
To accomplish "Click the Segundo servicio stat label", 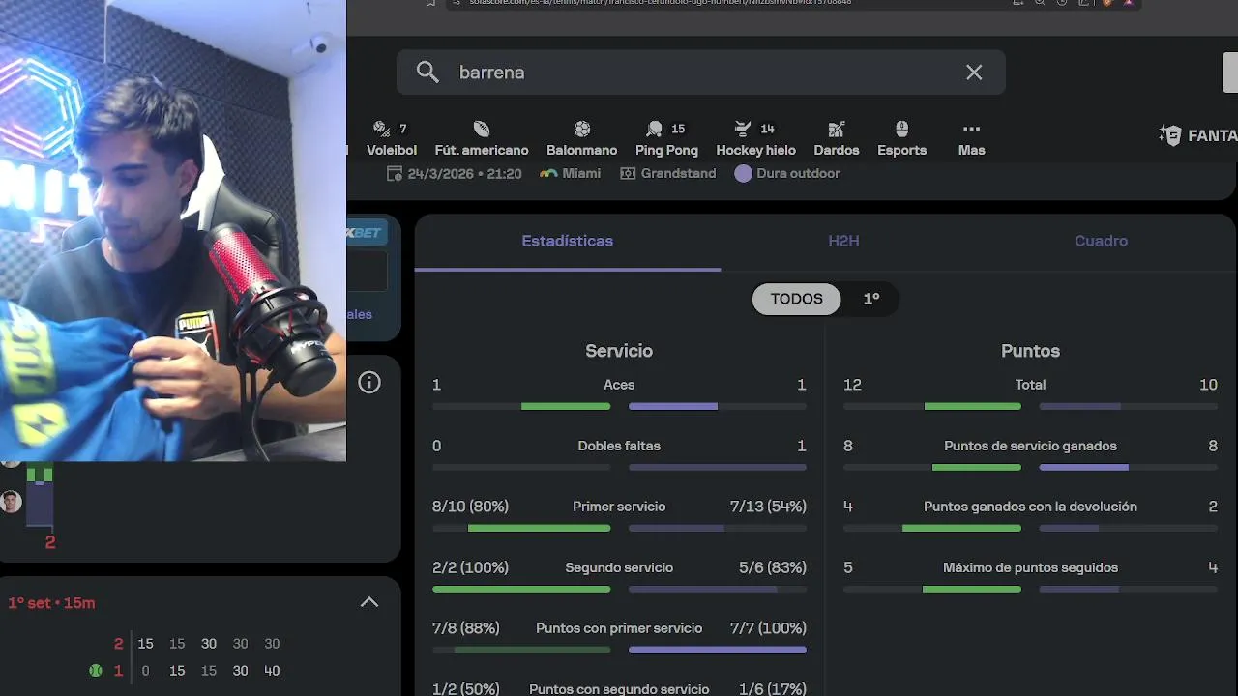I will 619,567.
